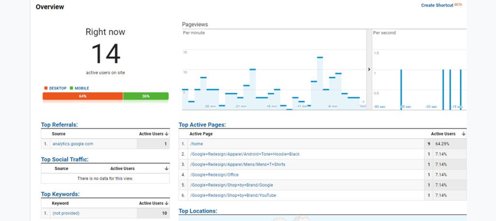
Task: Open the Top Active Pages heading
Action: coord(202,125)
